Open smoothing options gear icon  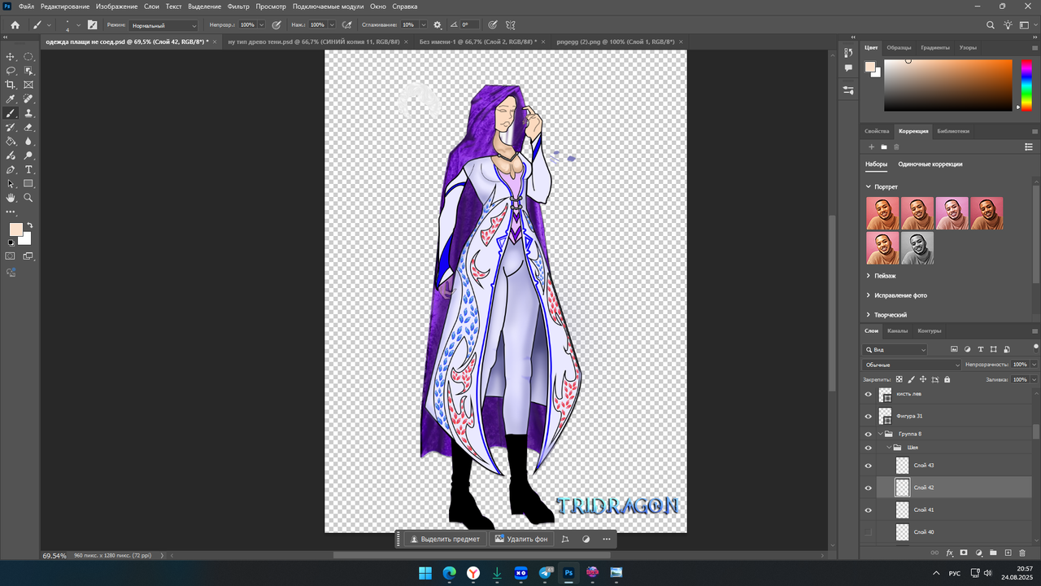tap(438, 25)
